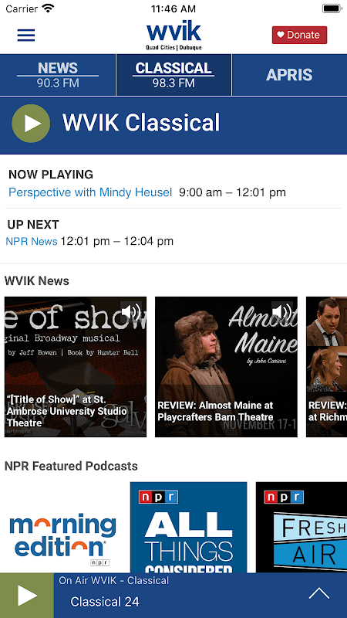Tap the 12:01 pm – 12:04 pm time text
Screen dimensions: 347x618
click(x=117, y=241)
